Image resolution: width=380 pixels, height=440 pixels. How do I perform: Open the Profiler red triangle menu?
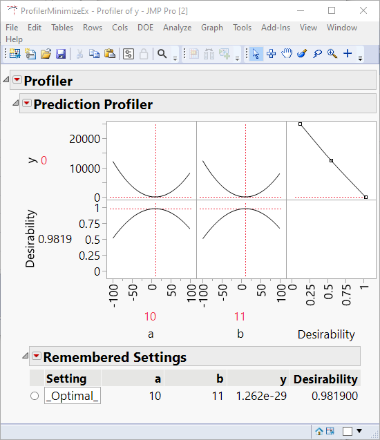click(x=17, y=79)
